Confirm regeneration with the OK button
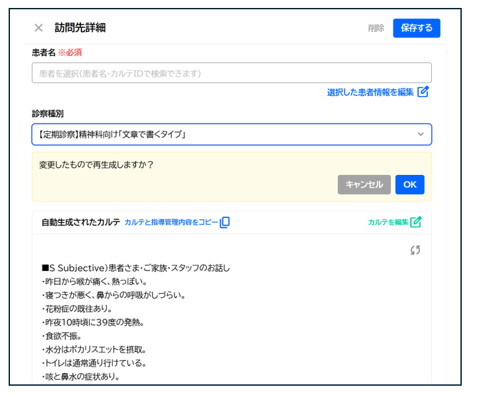Viewport: 481px width, 395px height. click(x=409, y=185)
